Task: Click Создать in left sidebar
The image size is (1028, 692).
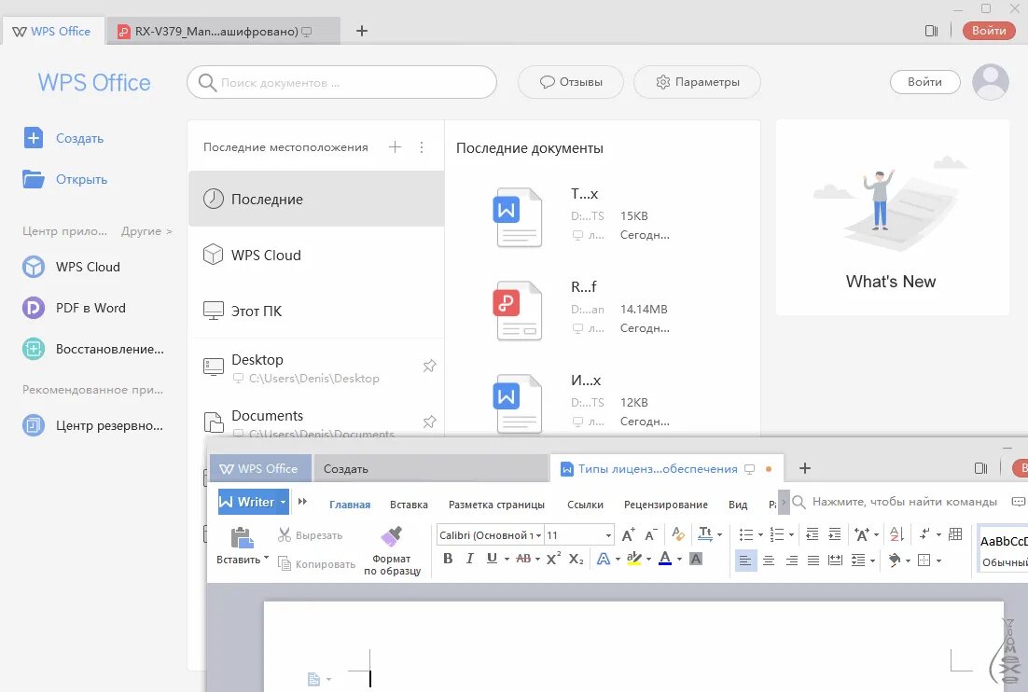Action: 63,138
